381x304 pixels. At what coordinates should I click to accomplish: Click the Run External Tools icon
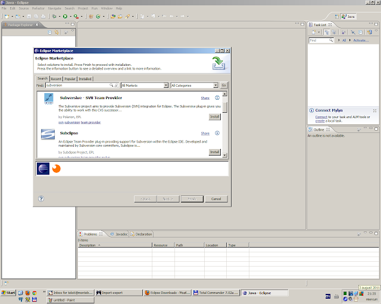(x=76, y=17)
